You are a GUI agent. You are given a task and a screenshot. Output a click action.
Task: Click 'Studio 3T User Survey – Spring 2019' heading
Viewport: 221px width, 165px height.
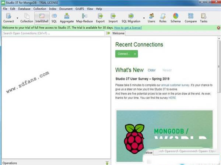(142, 79)
